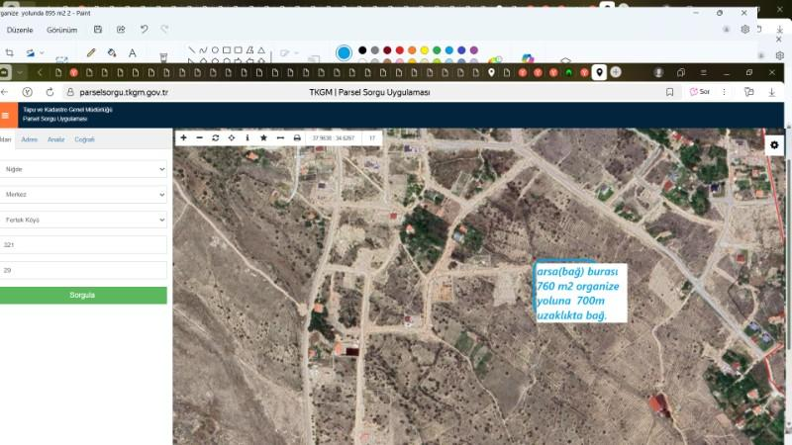
Task: Open the Düzenle menu in Paint
Action: tap(20, 30)
